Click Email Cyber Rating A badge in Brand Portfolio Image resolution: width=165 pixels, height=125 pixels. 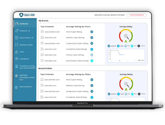92,80
